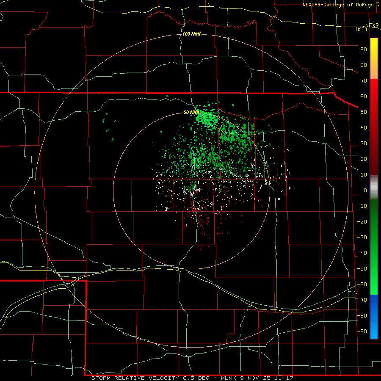Select the 80 value on velocity scale

tap(364, 65)
